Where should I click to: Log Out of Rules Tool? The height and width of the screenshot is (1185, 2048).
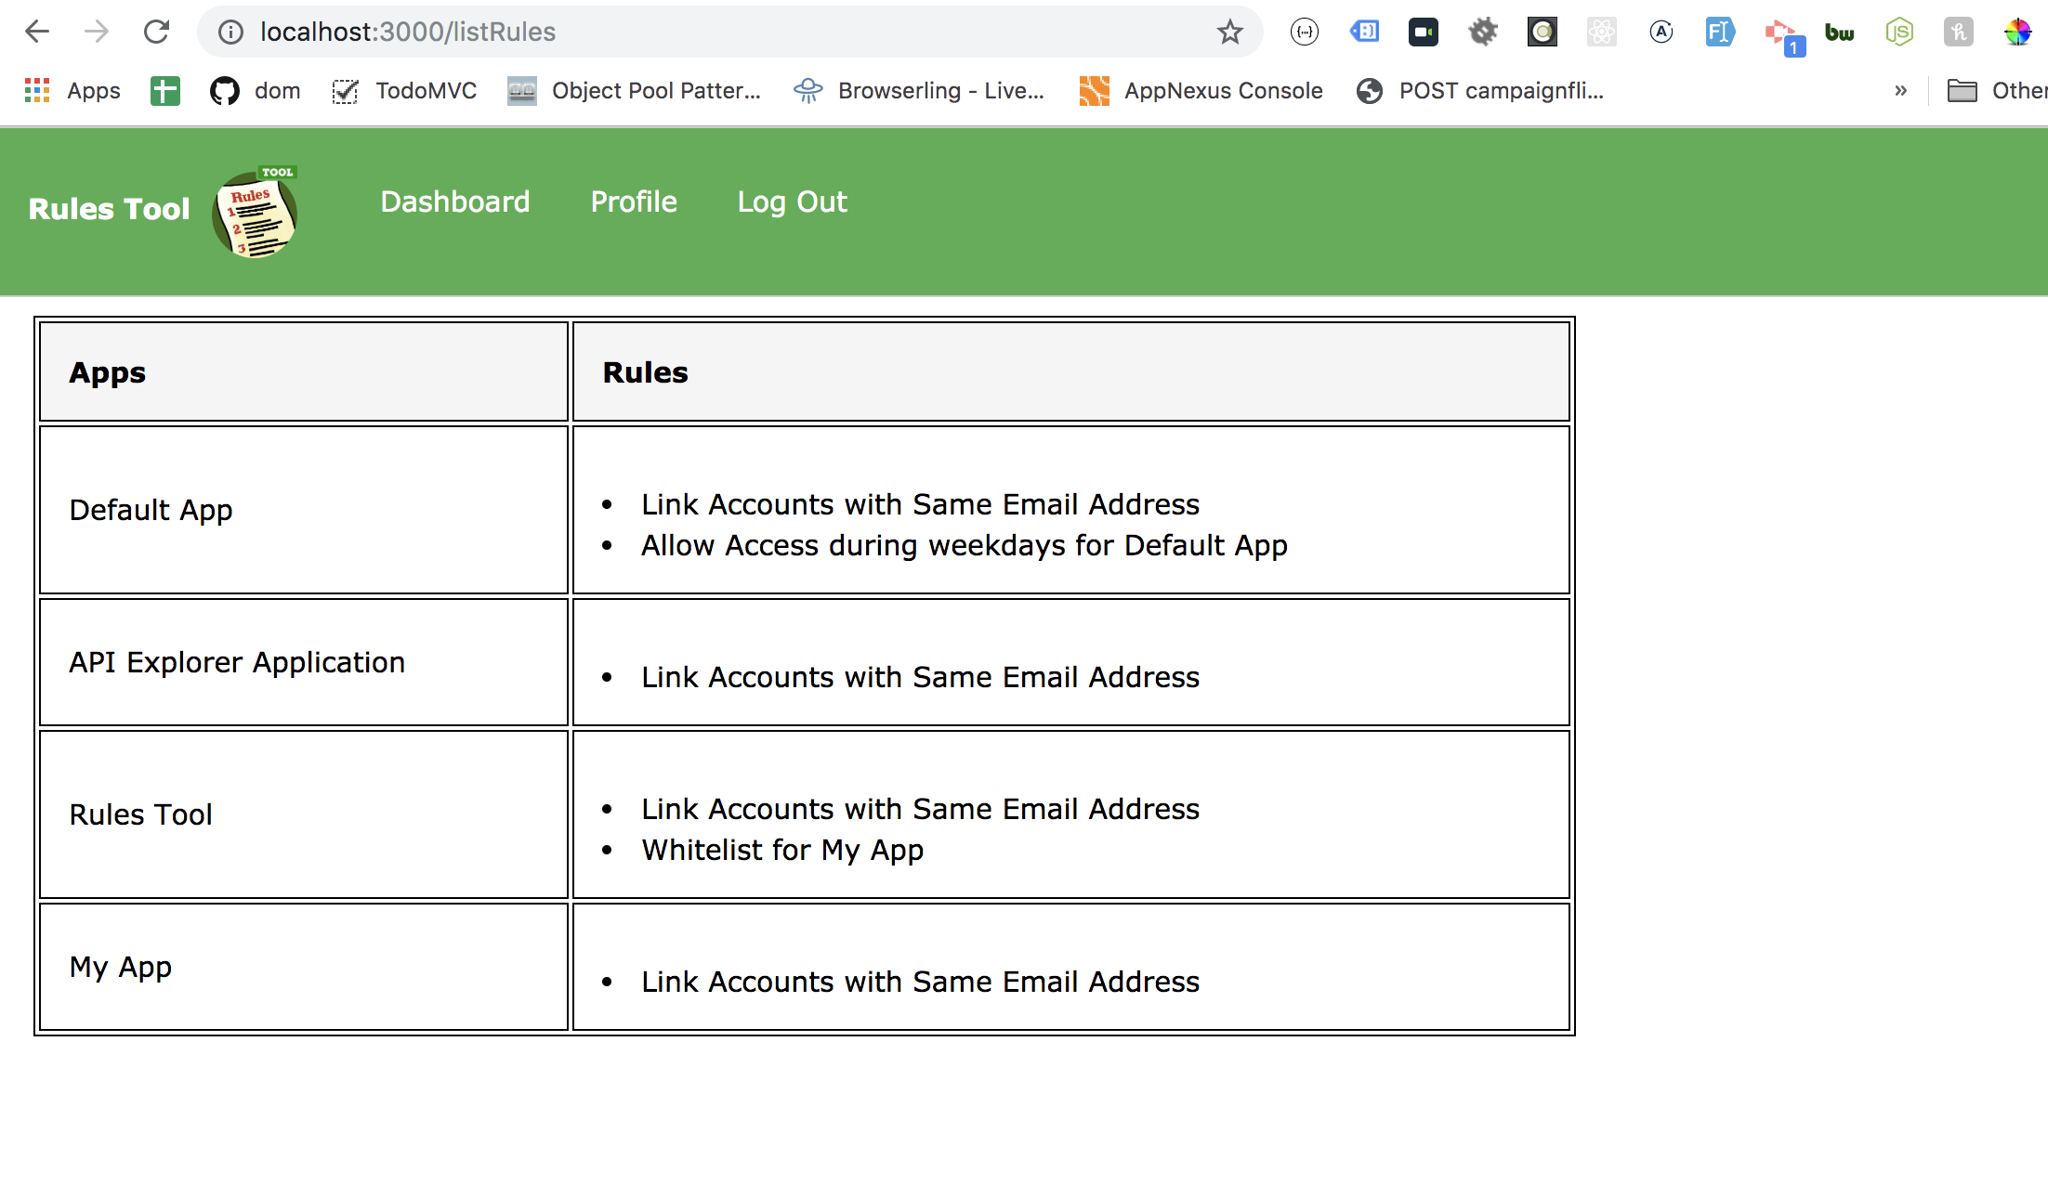[x=792, y=202]
